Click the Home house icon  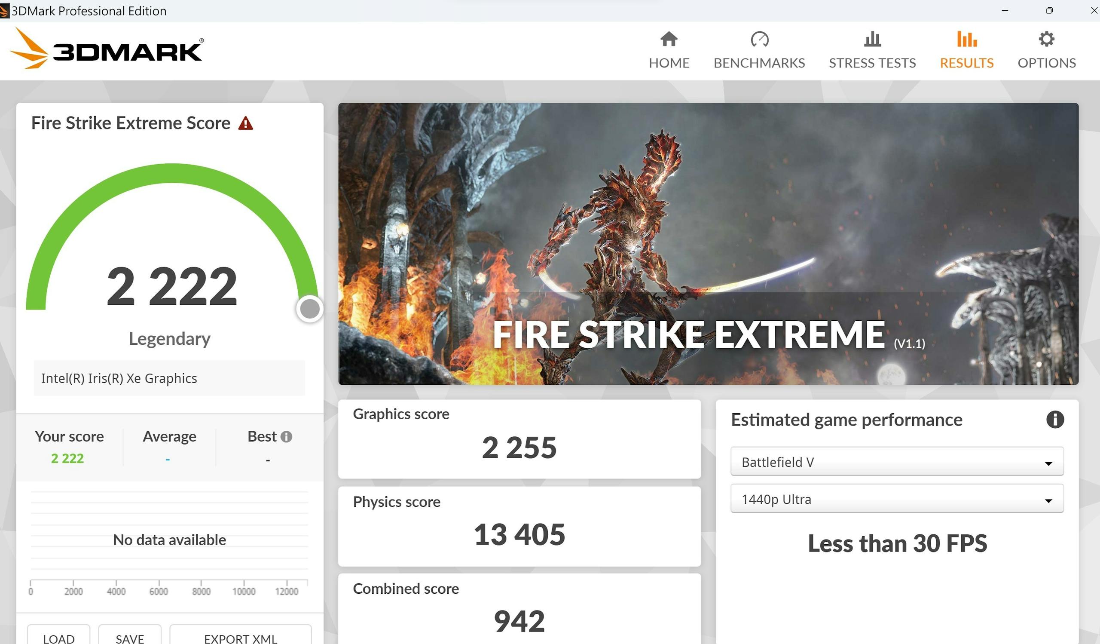[669, 39]
